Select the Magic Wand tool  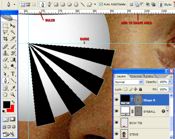click(13, 32)
